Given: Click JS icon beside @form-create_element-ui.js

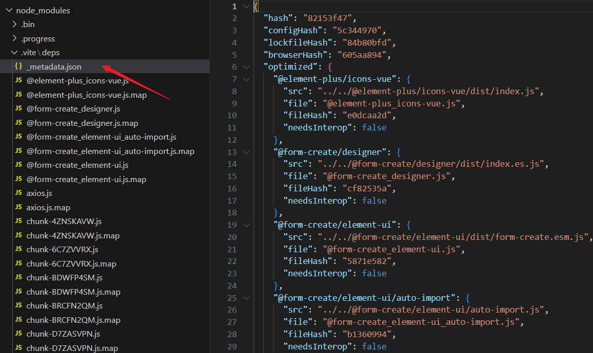Looking at the screenshot, I should (x=18, y=165).
